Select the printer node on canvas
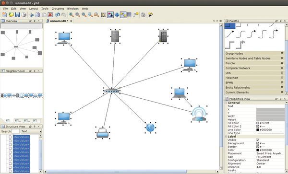Image resolution: width=288 pixels, height=174 pixels. (103, 133)
